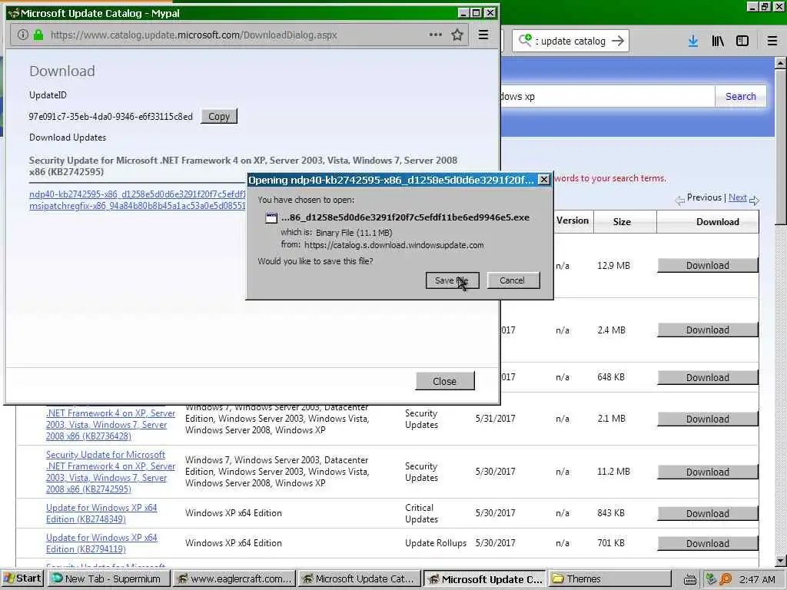The height and width of the screenshot is (590, 787).
Task: Open the msipatchregfix-x86 download link
Action: point(137,206)
